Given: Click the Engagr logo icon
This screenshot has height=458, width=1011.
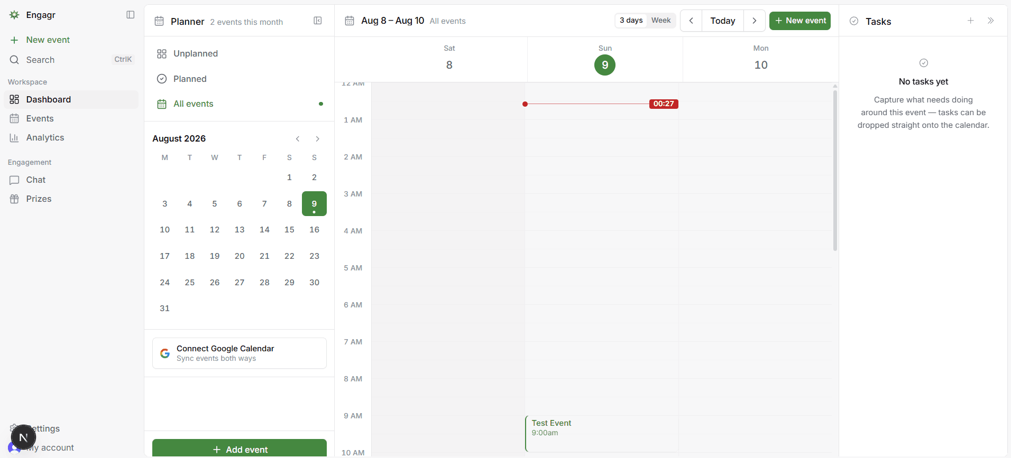Looking at the screenshot, I should click(x=14, y=15).
